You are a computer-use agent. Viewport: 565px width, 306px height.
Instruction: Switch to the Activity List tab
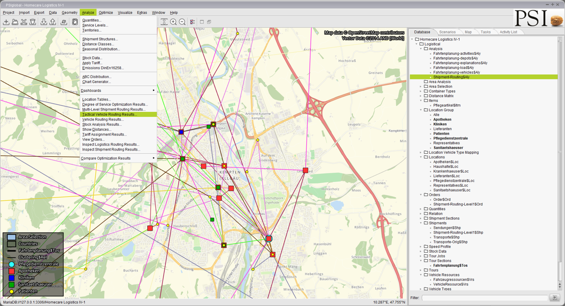(x=508, y=32)
